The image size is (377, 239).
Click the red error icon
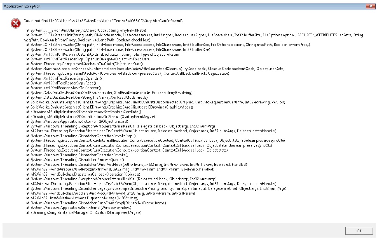tap(16, 23)
